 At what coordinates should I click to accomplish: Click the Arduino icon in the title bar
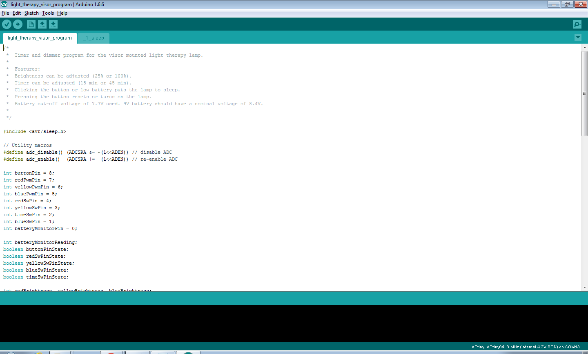tap(4, 4)
